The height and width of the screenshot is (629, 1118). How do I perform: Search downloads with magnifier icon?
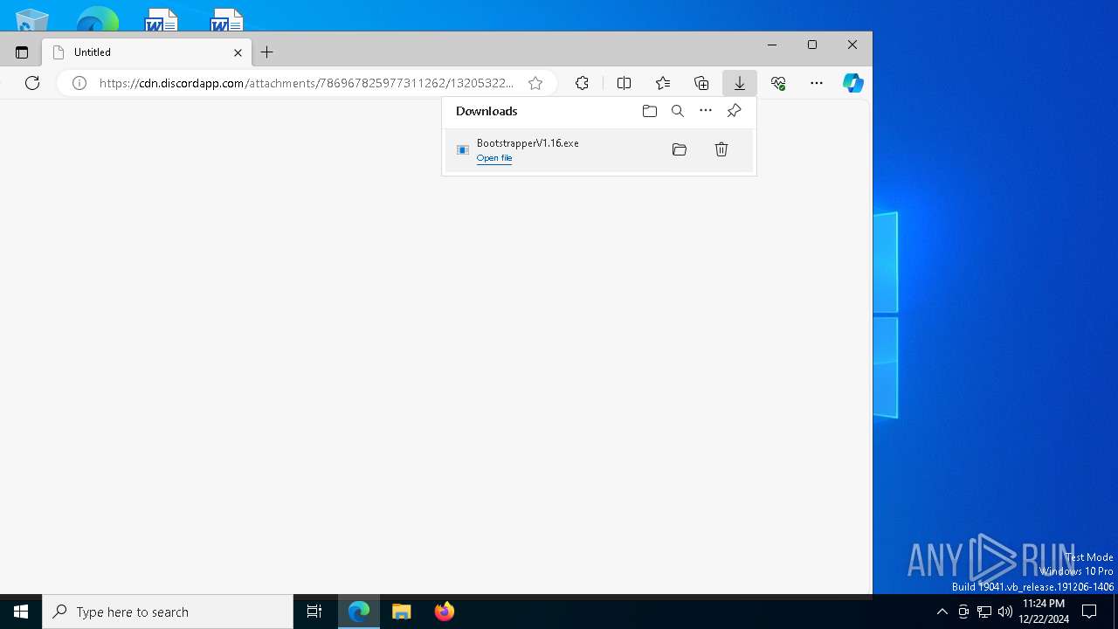(x=678, y=111)
